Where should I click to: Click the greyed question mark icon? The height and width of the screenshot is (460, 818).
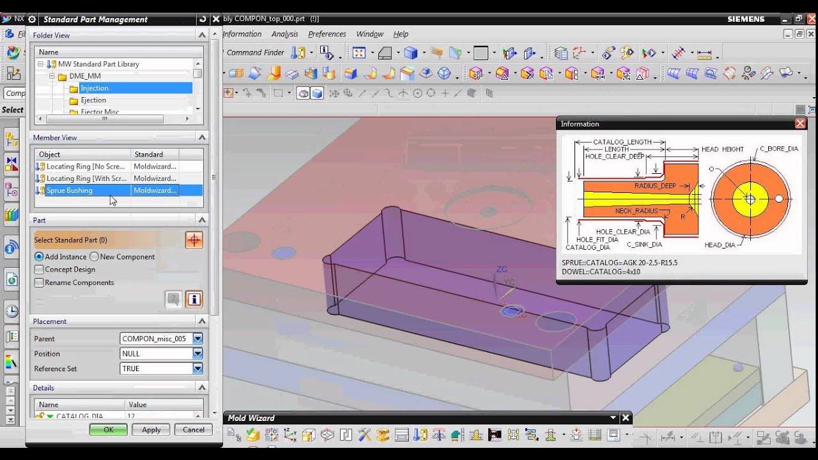tap(173, 299)
